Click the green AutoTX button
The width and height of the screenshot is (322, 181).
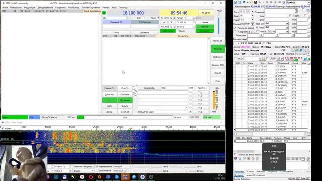click(205, 27)
